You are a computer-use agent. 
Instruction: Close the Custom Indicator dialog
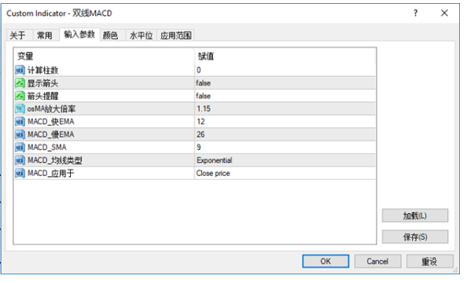click(444, 13)
